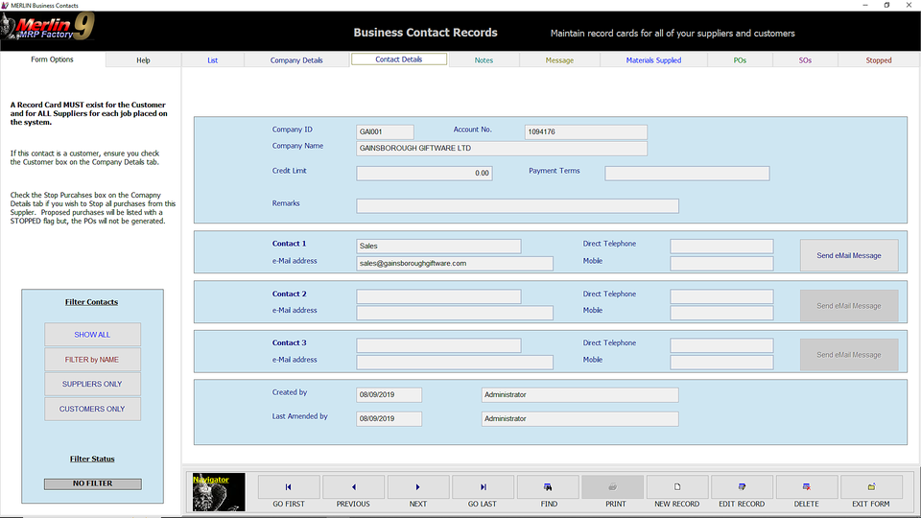
Task: Switch to the Company Details tab
Action: [296, 60]
